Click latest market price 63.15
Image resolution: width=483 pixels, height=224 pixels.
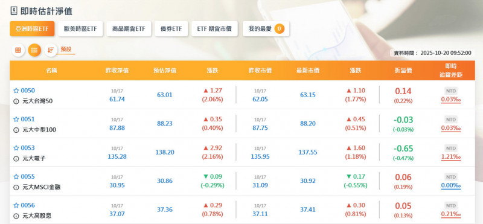click(x=308, y=95)
